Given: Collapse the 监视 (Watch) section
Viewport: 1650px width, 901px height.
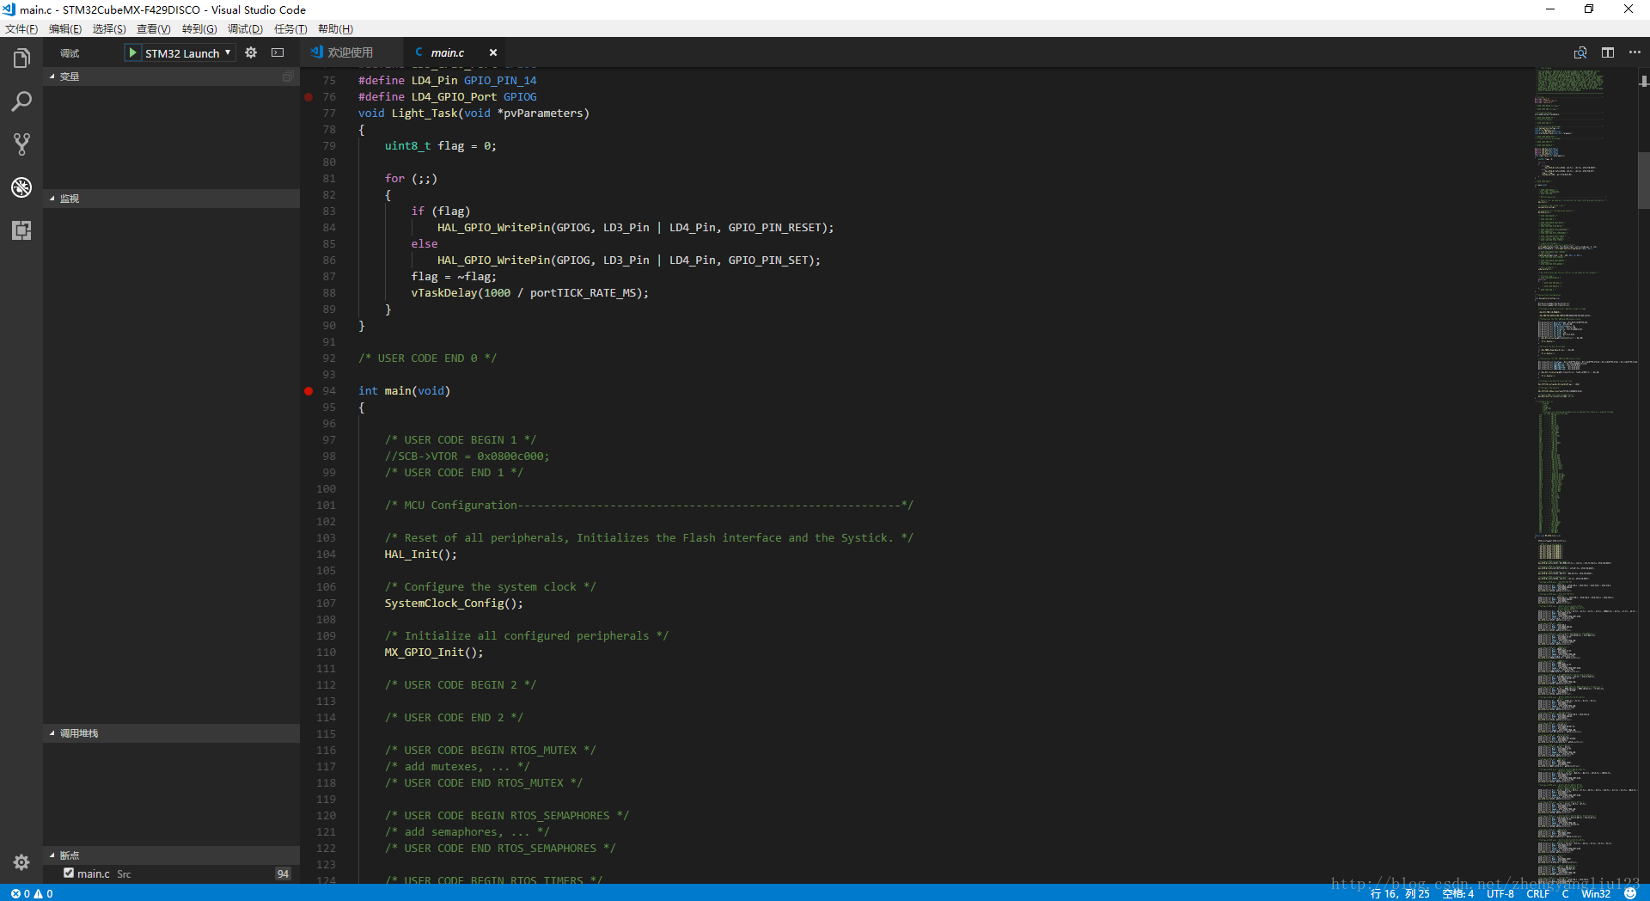Looking at the screenshot, I should (x=69, y=199).
